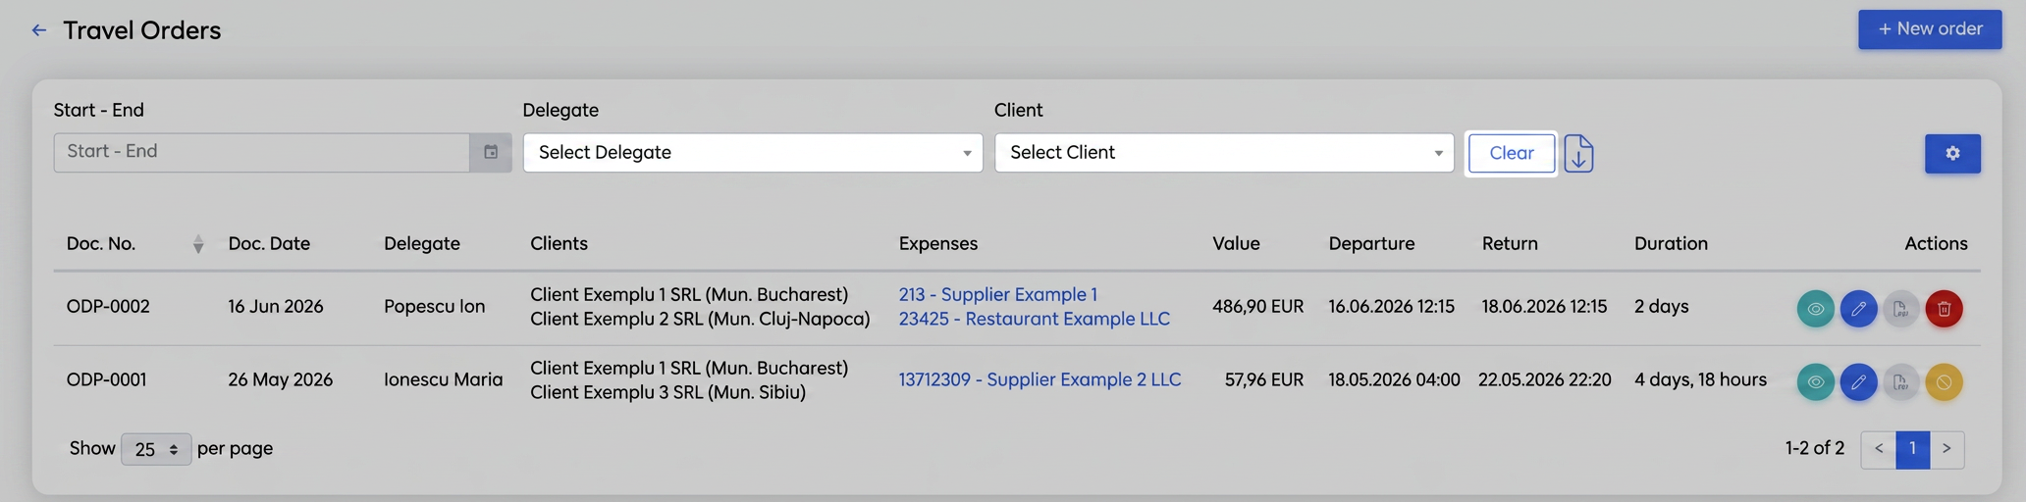Click the New order button
This screenshot has height=502, width=2026.
pos(1930,29)
